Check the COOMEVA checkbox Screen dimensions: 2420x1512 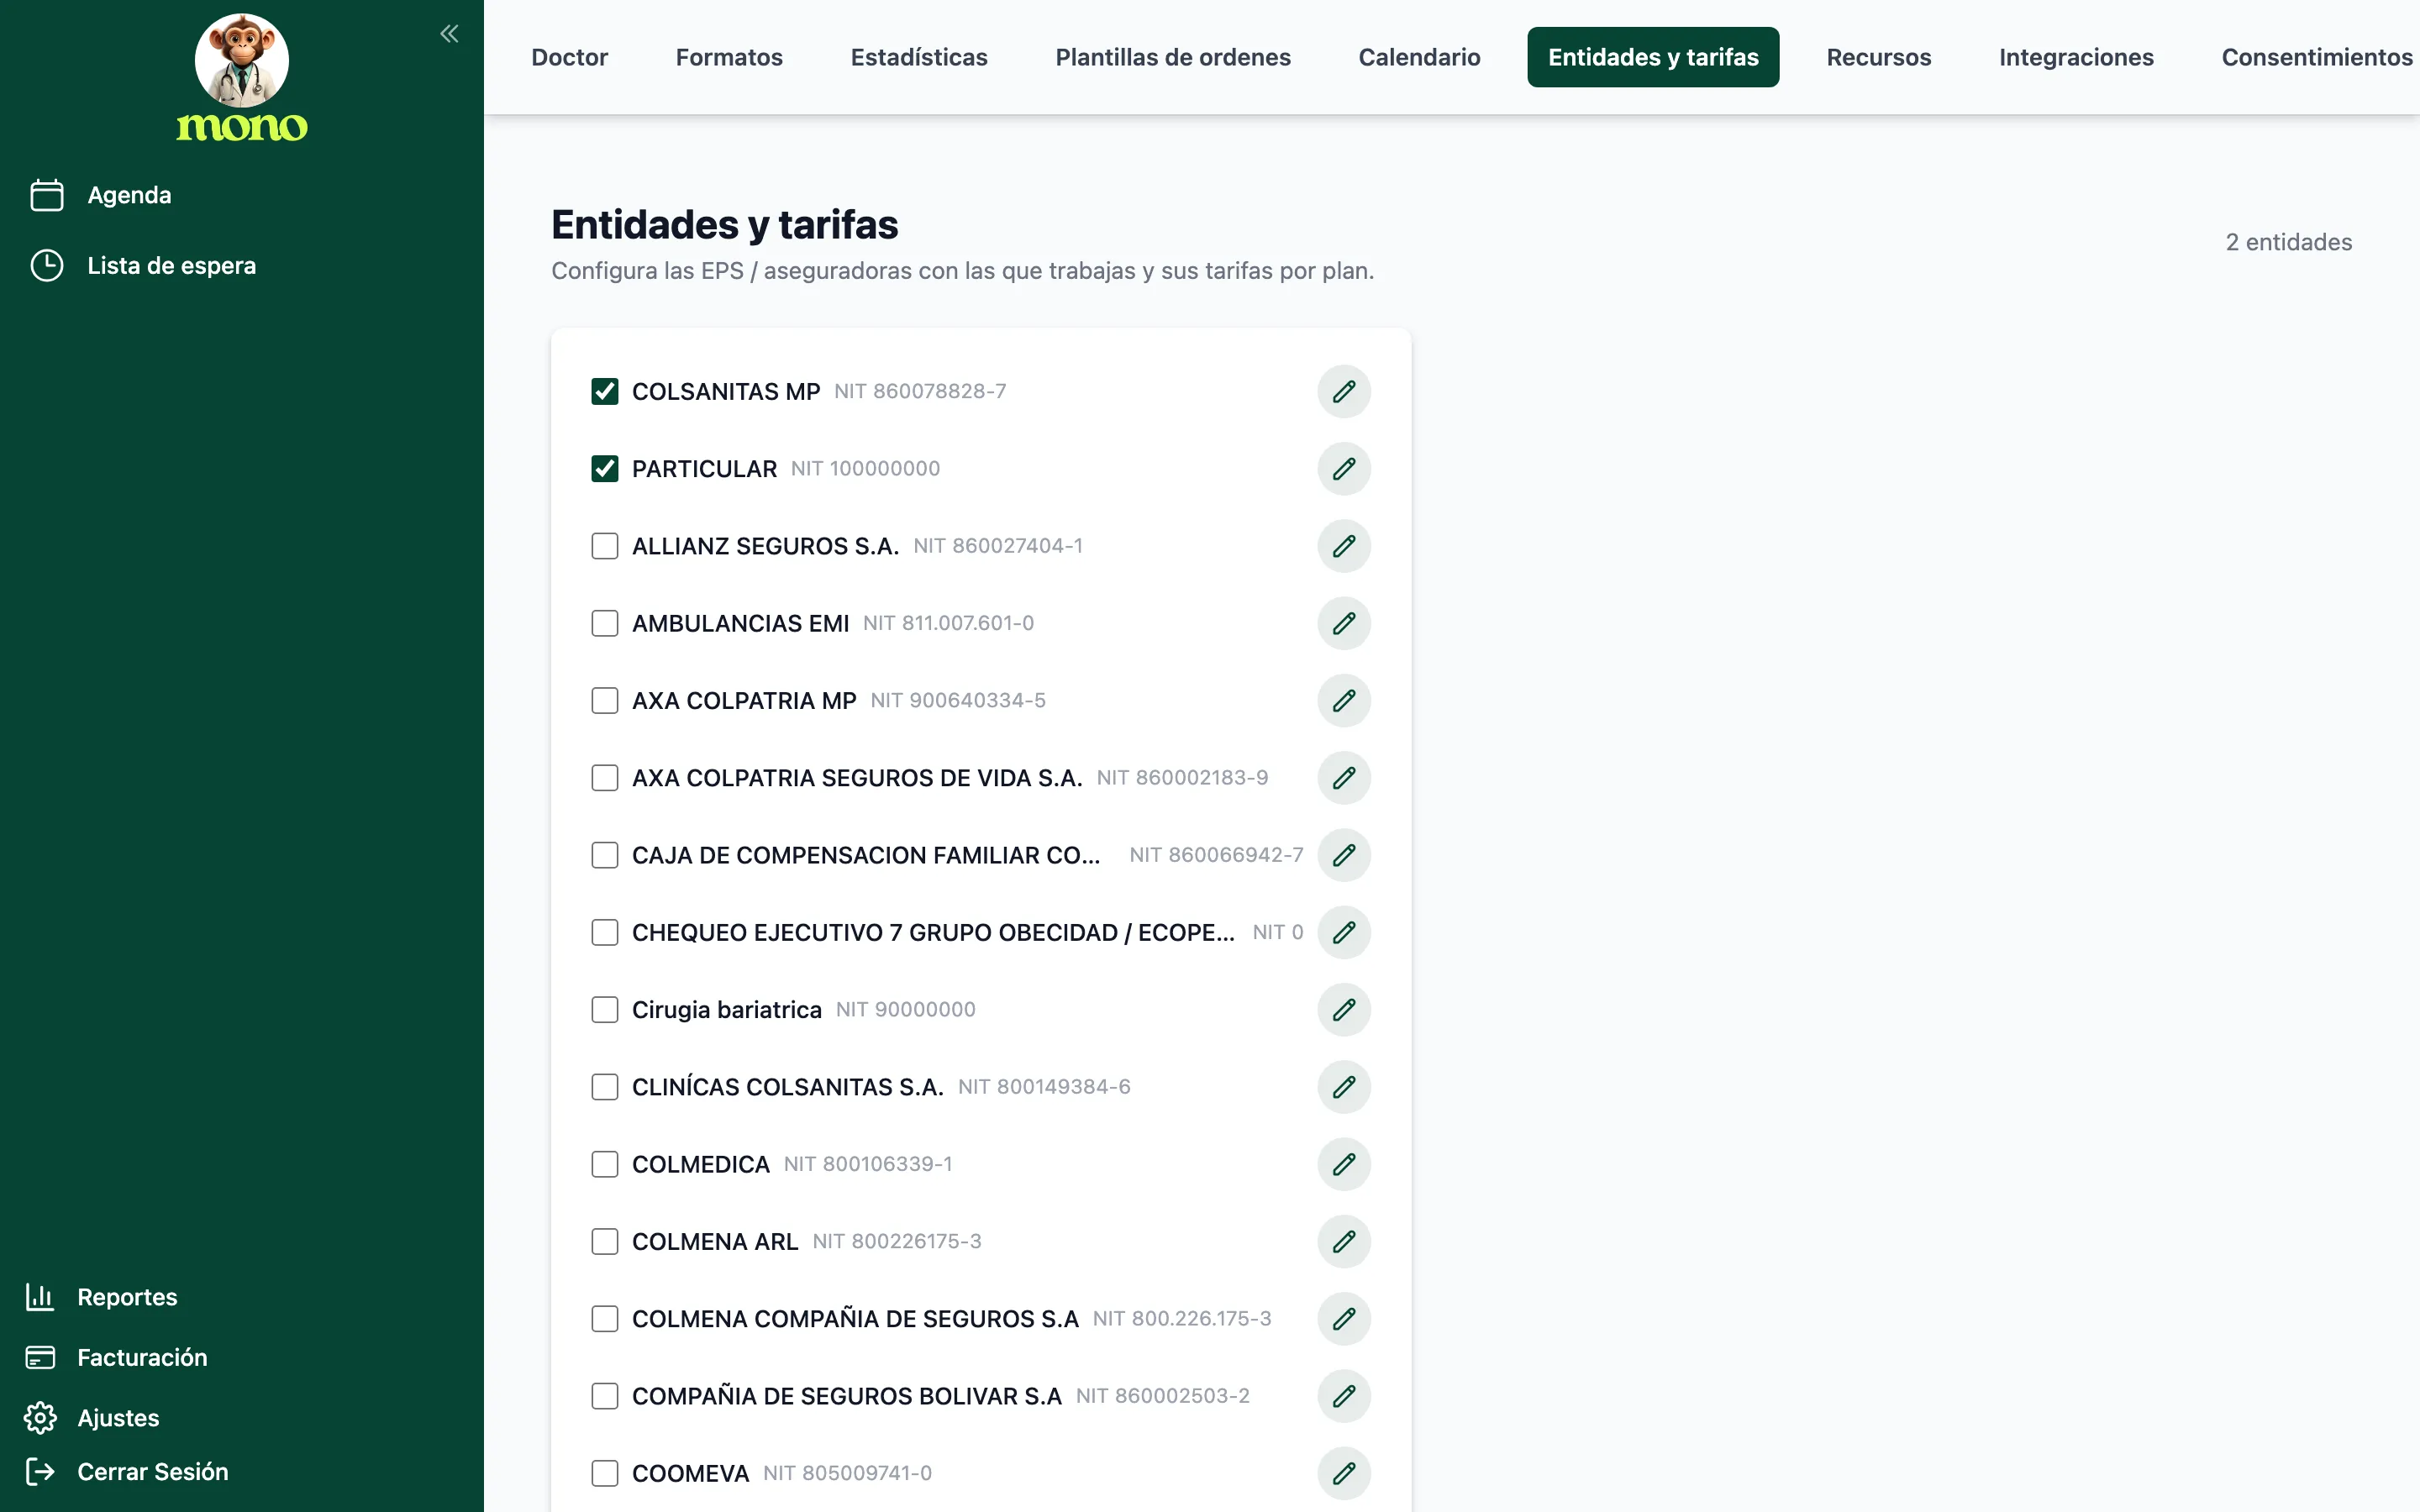point(605,1473)
